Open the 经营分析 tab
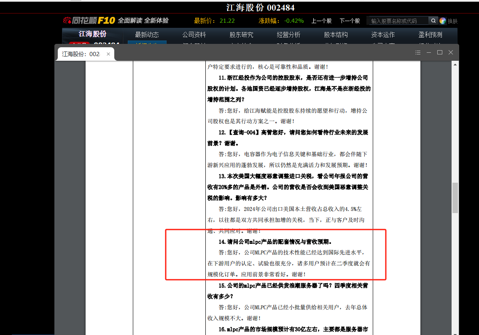 pos(288,35)
